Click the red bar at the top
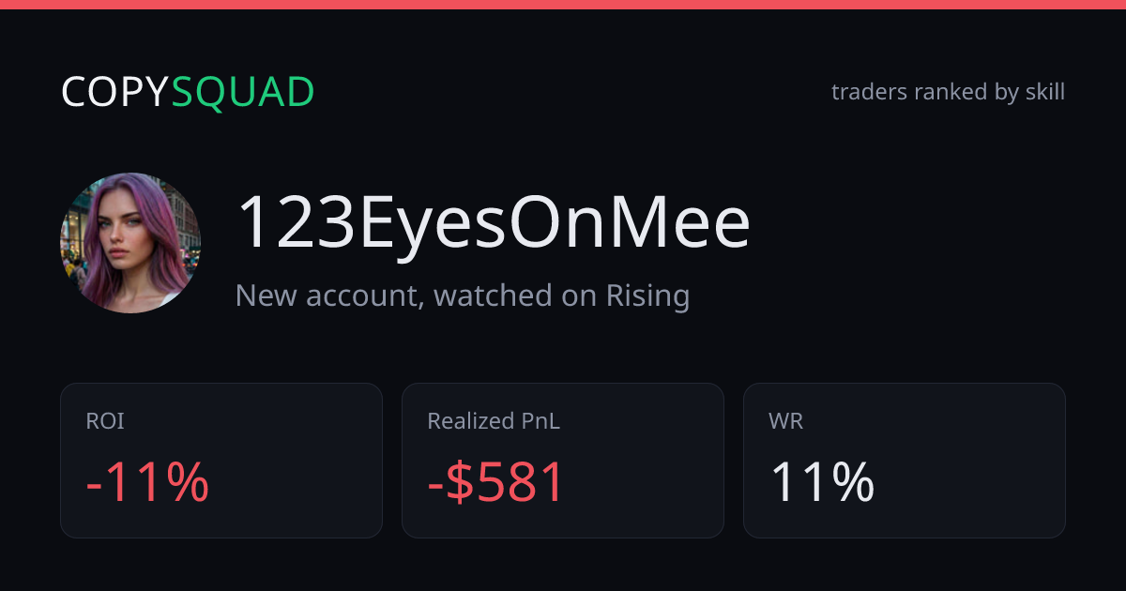 pyautogui.click(x=563, y=5)
